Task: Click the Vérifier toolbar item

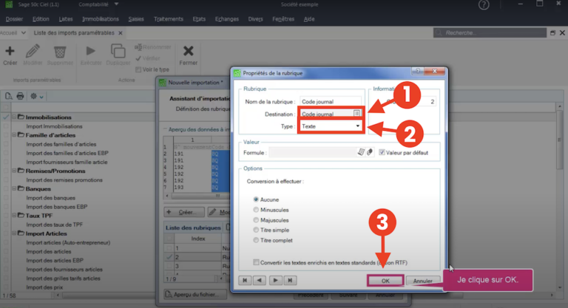Action: [x=148, y=58]
